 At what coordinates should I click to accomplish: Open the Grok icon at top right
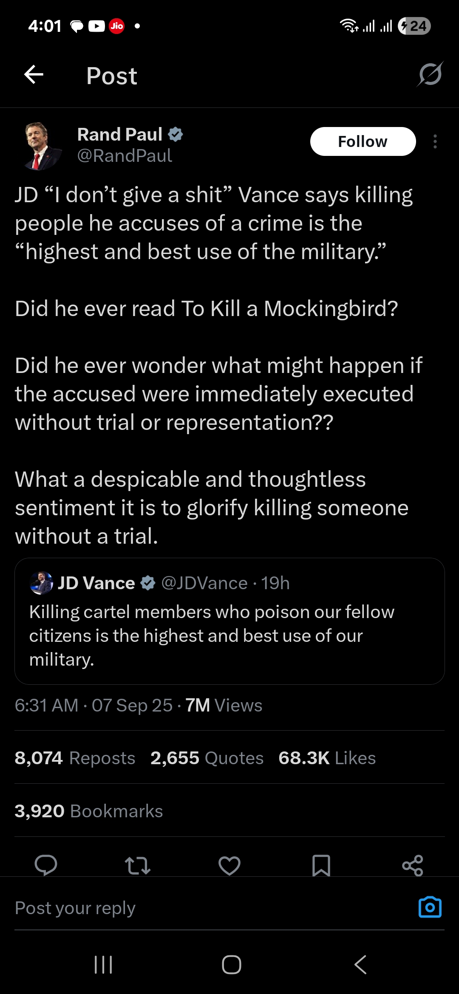430,75
